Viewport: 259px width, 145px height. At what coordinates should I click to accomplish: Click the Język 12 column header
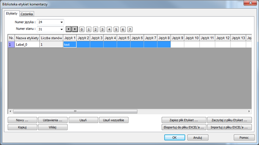(x=223, y=38)
